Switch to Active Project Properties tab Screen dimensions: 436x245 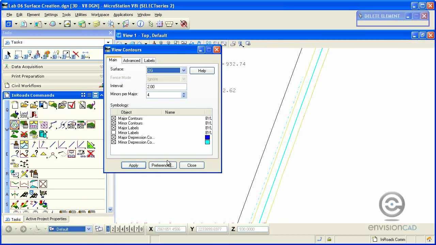coord(46,219)
